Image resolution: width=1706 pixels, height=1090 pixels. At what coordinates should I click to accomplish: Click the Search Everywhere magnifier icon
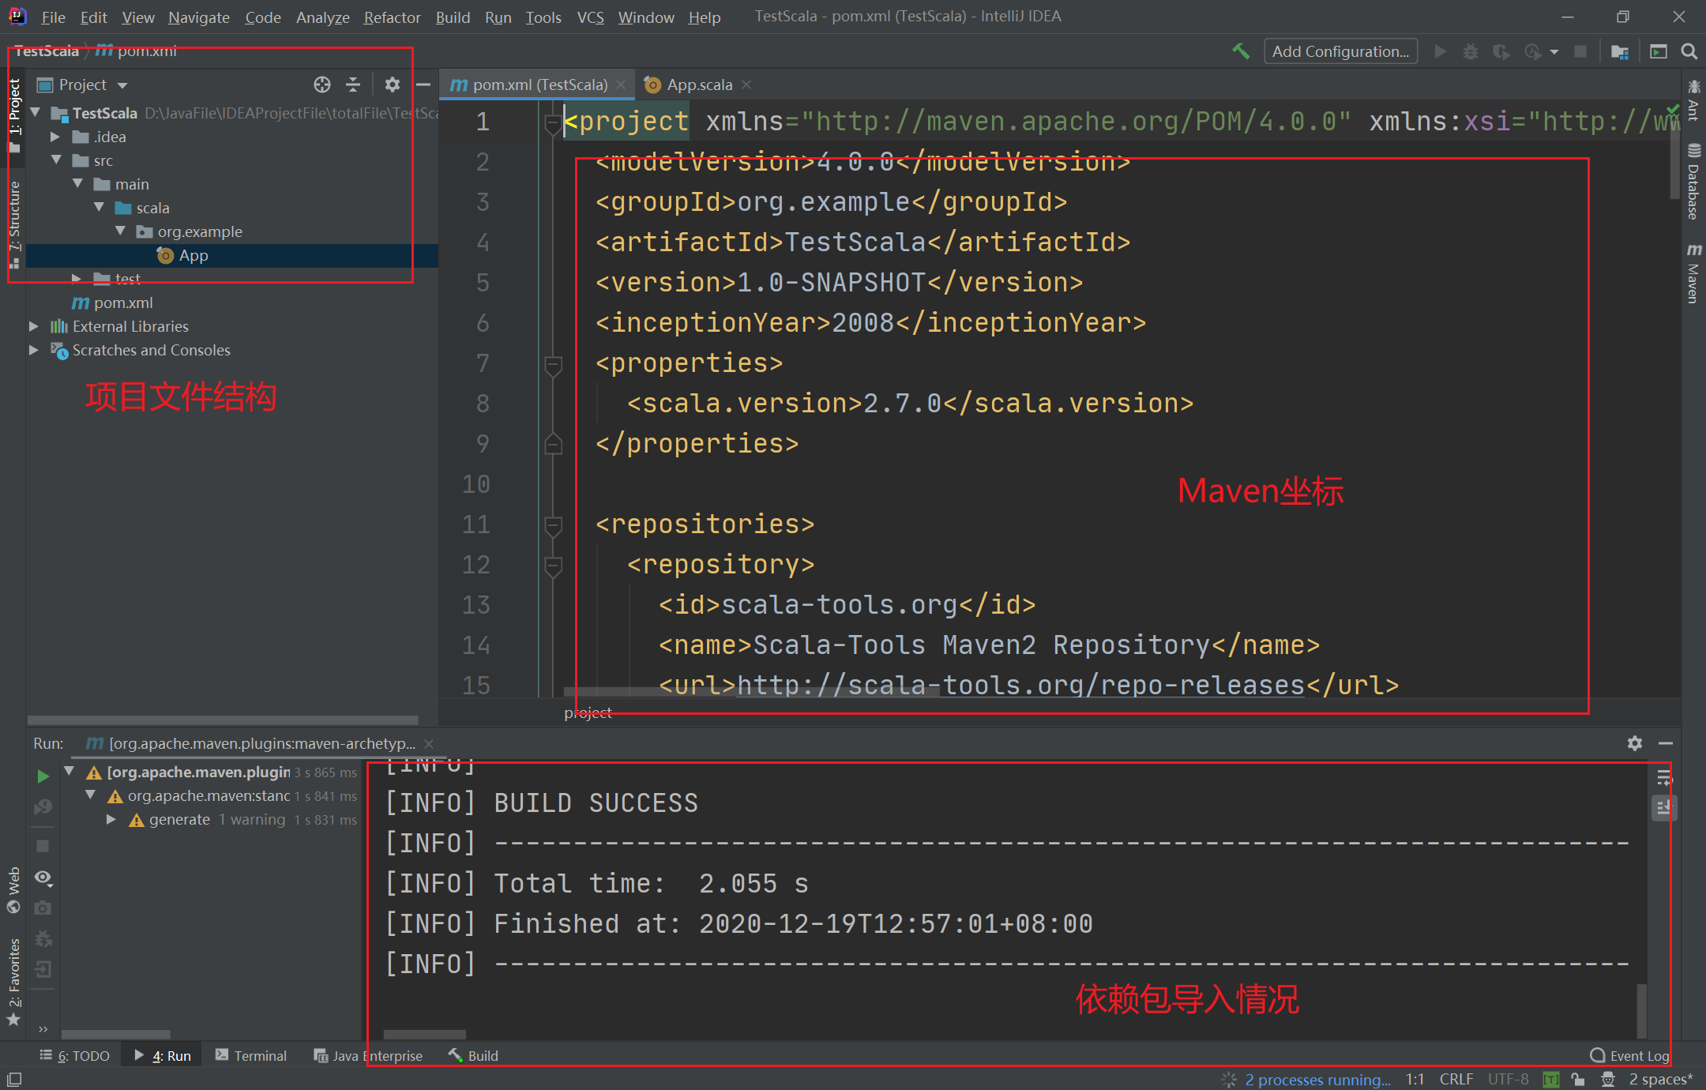(x=1689, y=51)
